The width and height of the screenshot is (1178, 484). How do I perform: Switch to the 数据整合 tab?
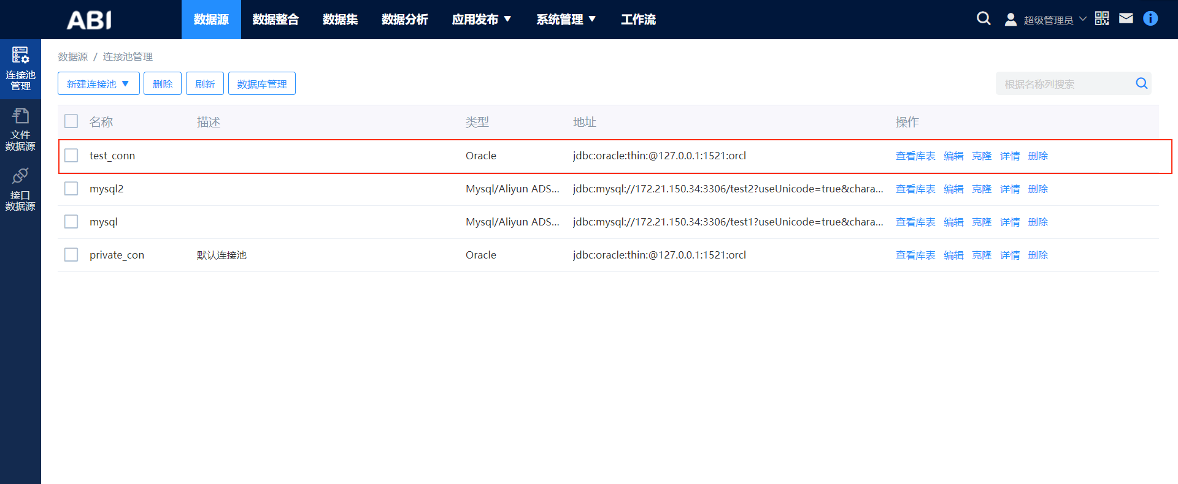275,20
